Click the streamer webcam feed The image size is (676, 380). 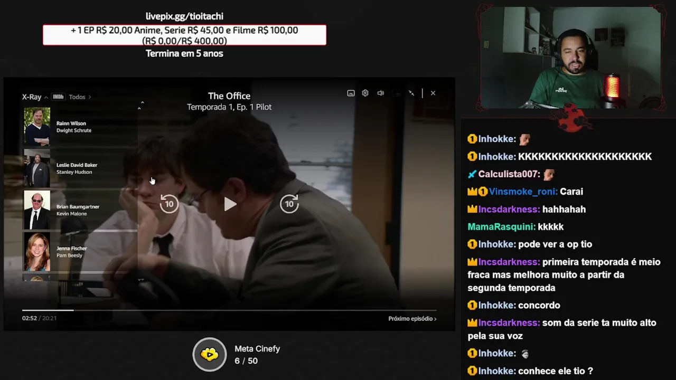pos(570,58)
